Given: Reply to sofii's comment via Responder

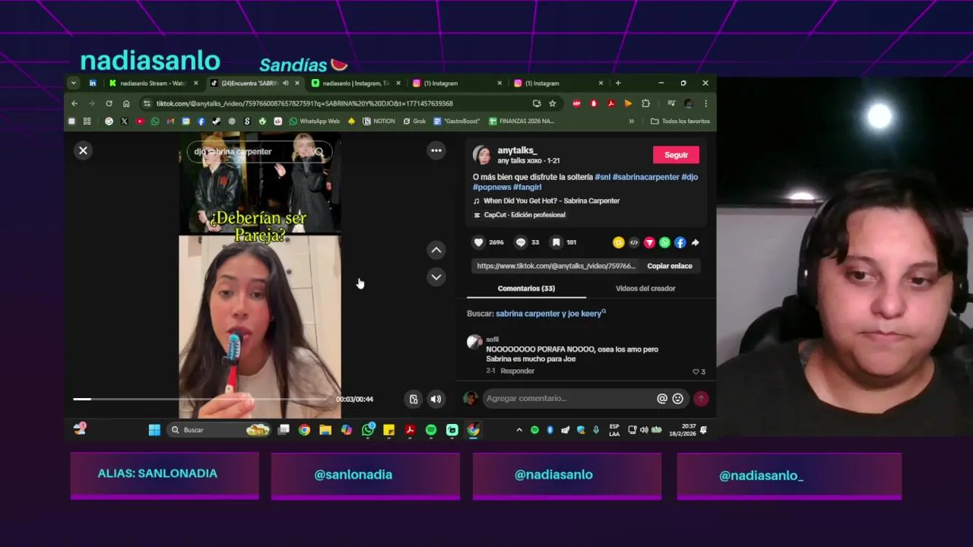Looking at the screenshot, I should [x=517, y=371].
